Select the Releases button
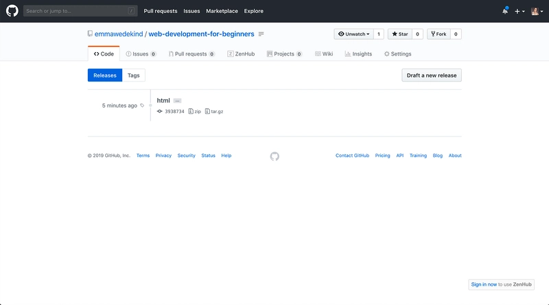Image resolution: width=549 pixels, height=305 pixels. click(x=105, y=75)
